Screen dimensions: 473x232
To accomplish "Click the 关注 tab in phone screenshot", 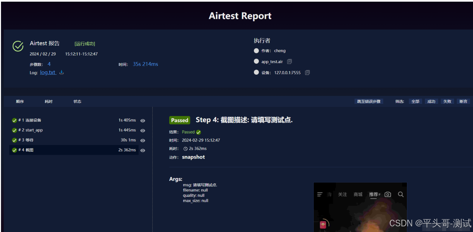I will 343,194.
